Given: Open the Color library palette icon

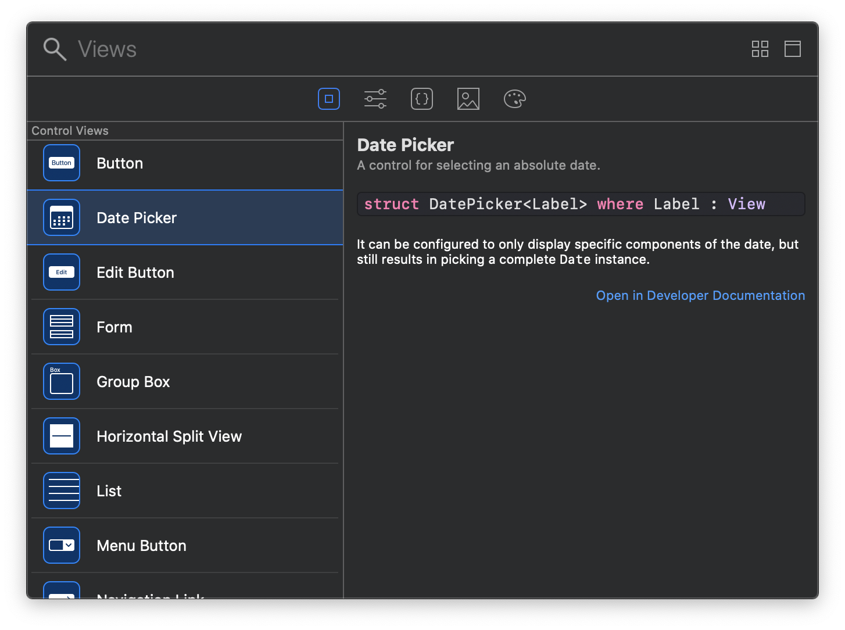Looking at the screenshot, I should coord(515,99).
